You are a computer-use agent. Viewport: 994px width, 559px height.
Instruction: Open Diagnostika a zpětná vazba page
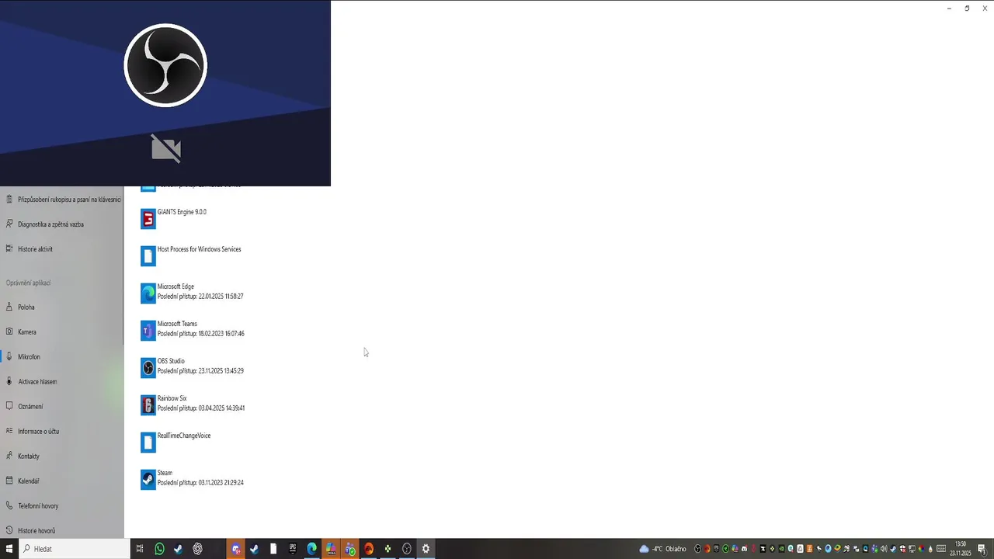(x=62, y=224)
